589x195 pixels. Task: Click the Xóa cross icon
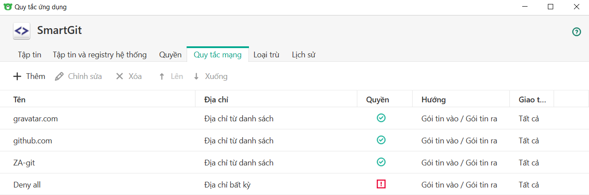119,76
